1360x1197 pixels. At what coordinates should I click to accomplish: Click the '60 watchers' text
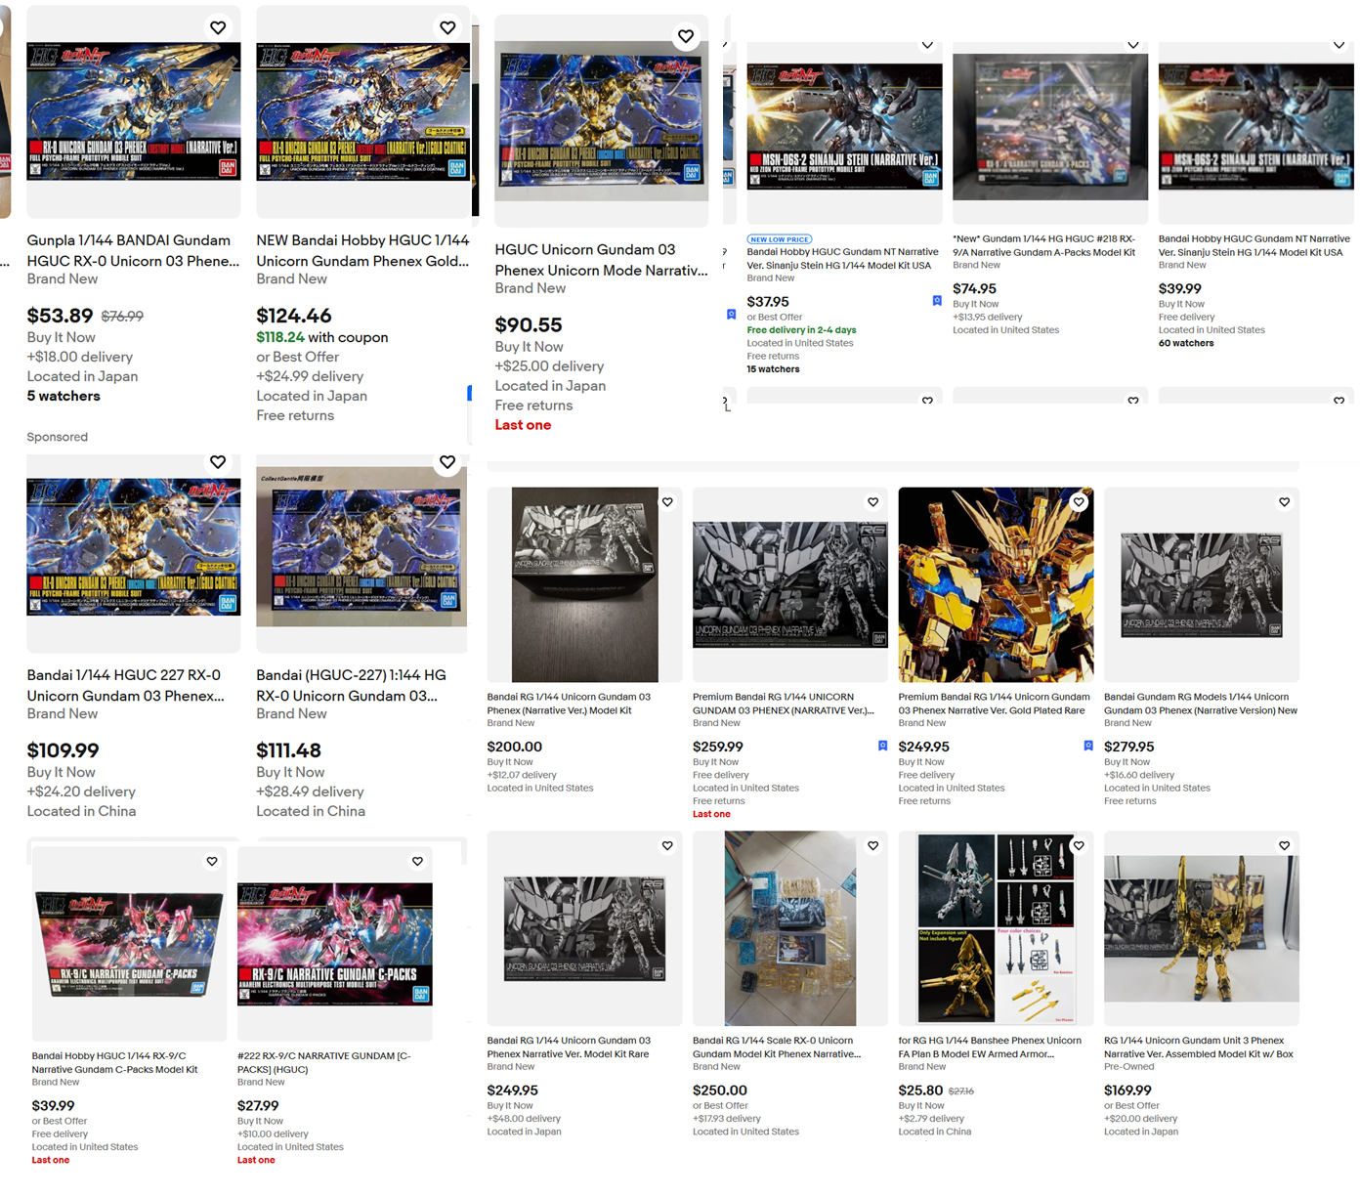tap(1186, 343)
